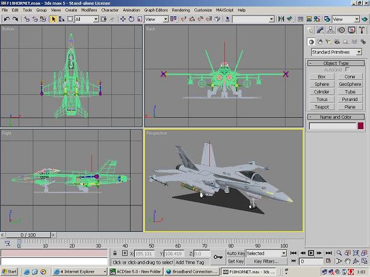Click the Teapot primitive button
The height and width of the screenshot is (277, 370).
(x=322, y=107)
